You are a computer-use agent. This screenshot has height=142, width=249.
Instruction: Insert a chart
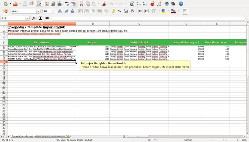pyautogui.click(x=153, y=4)
